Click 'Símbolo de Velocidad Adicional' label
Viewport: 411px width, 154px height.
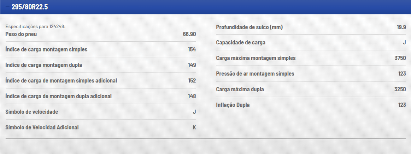pyautogui.click(x=42, y=128)
